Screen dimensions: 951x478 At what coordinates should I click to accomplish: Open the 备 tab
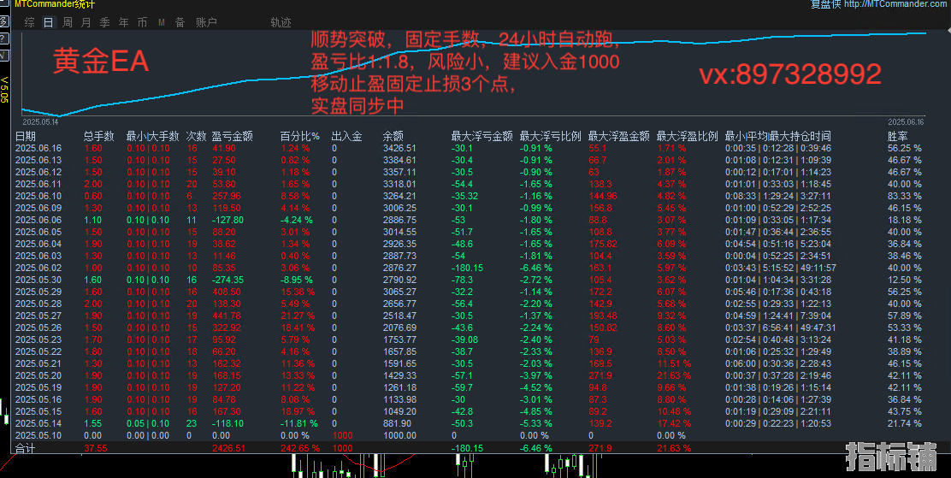tap(180, 22)
